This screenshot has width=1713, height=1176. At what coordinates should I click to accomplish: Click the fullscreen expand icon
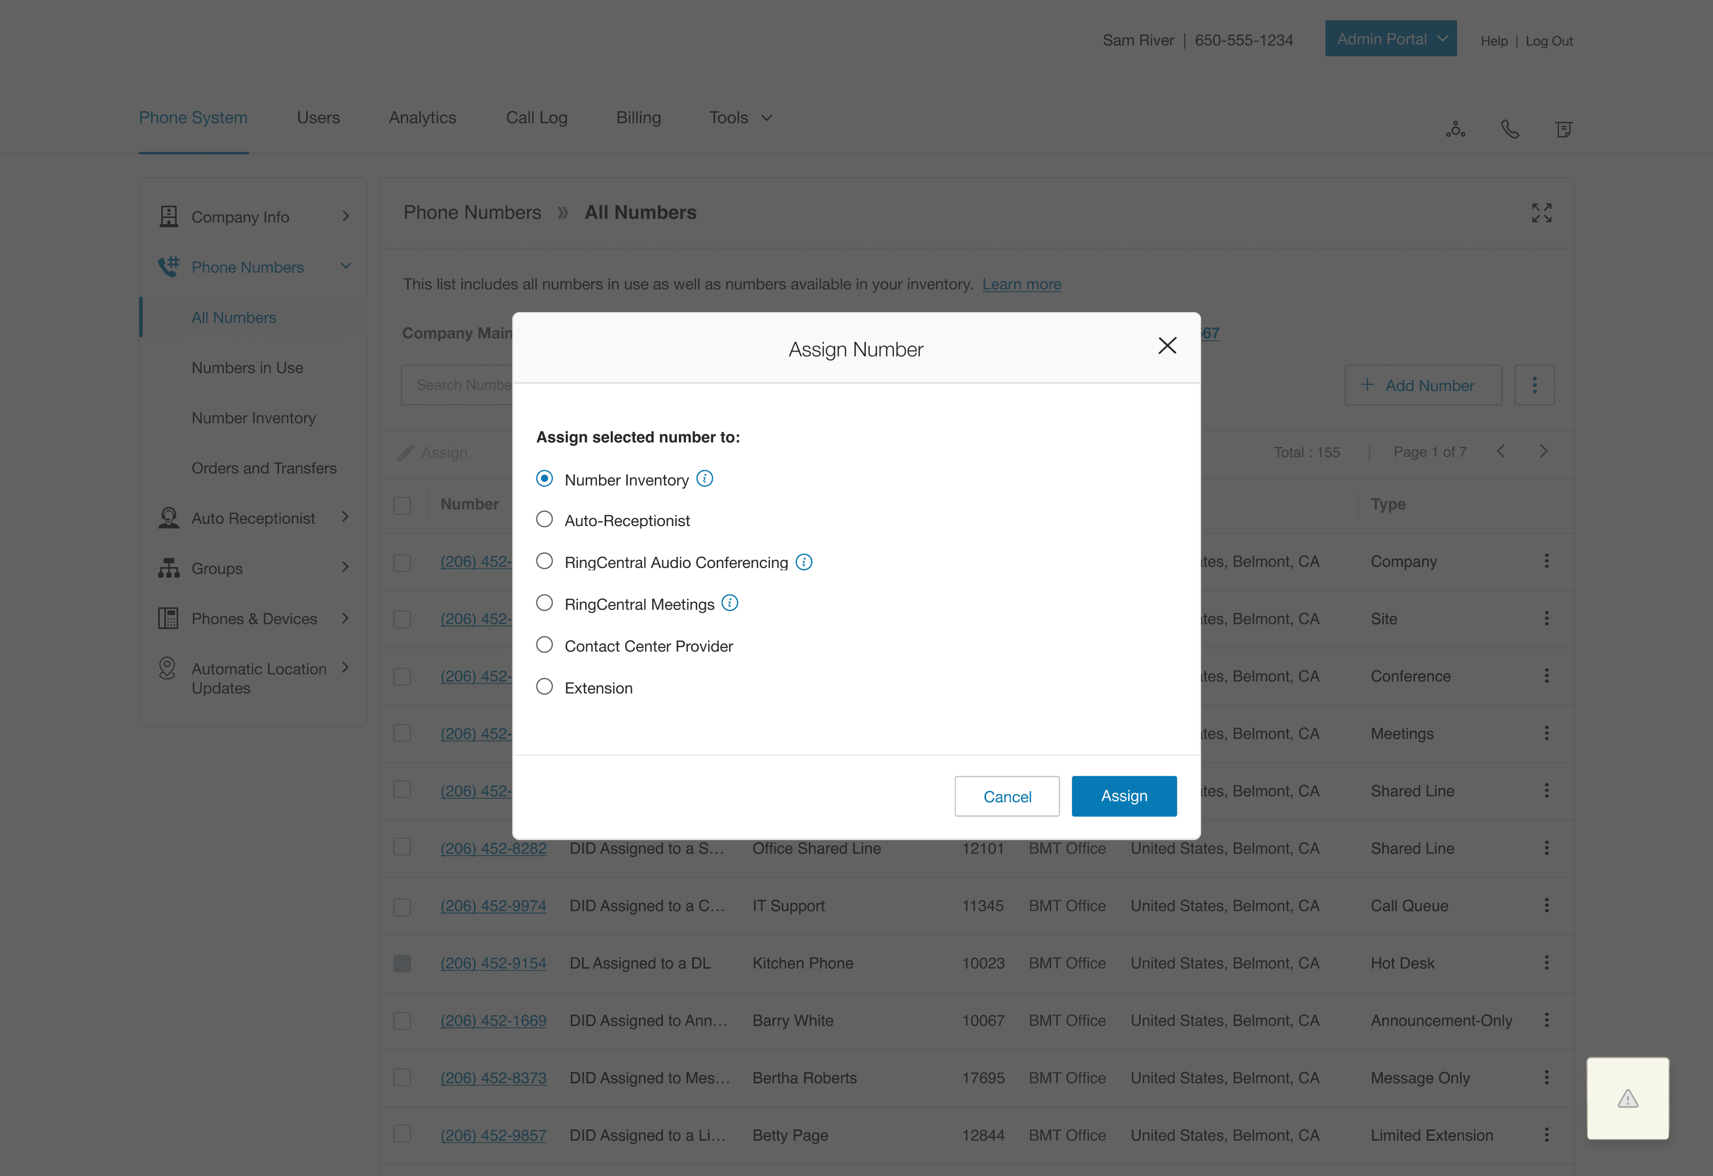tap(1541, 213)
